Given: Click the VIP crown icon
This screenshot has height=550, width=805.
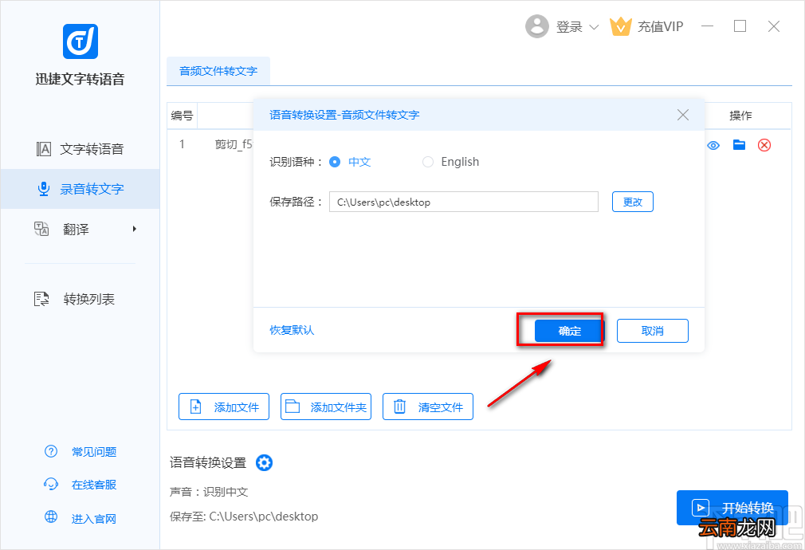Looking at the screenshot, I should tap(620, 26).
